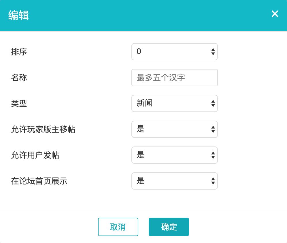Decrease the 排序 value with down arrow

(213, 54)
